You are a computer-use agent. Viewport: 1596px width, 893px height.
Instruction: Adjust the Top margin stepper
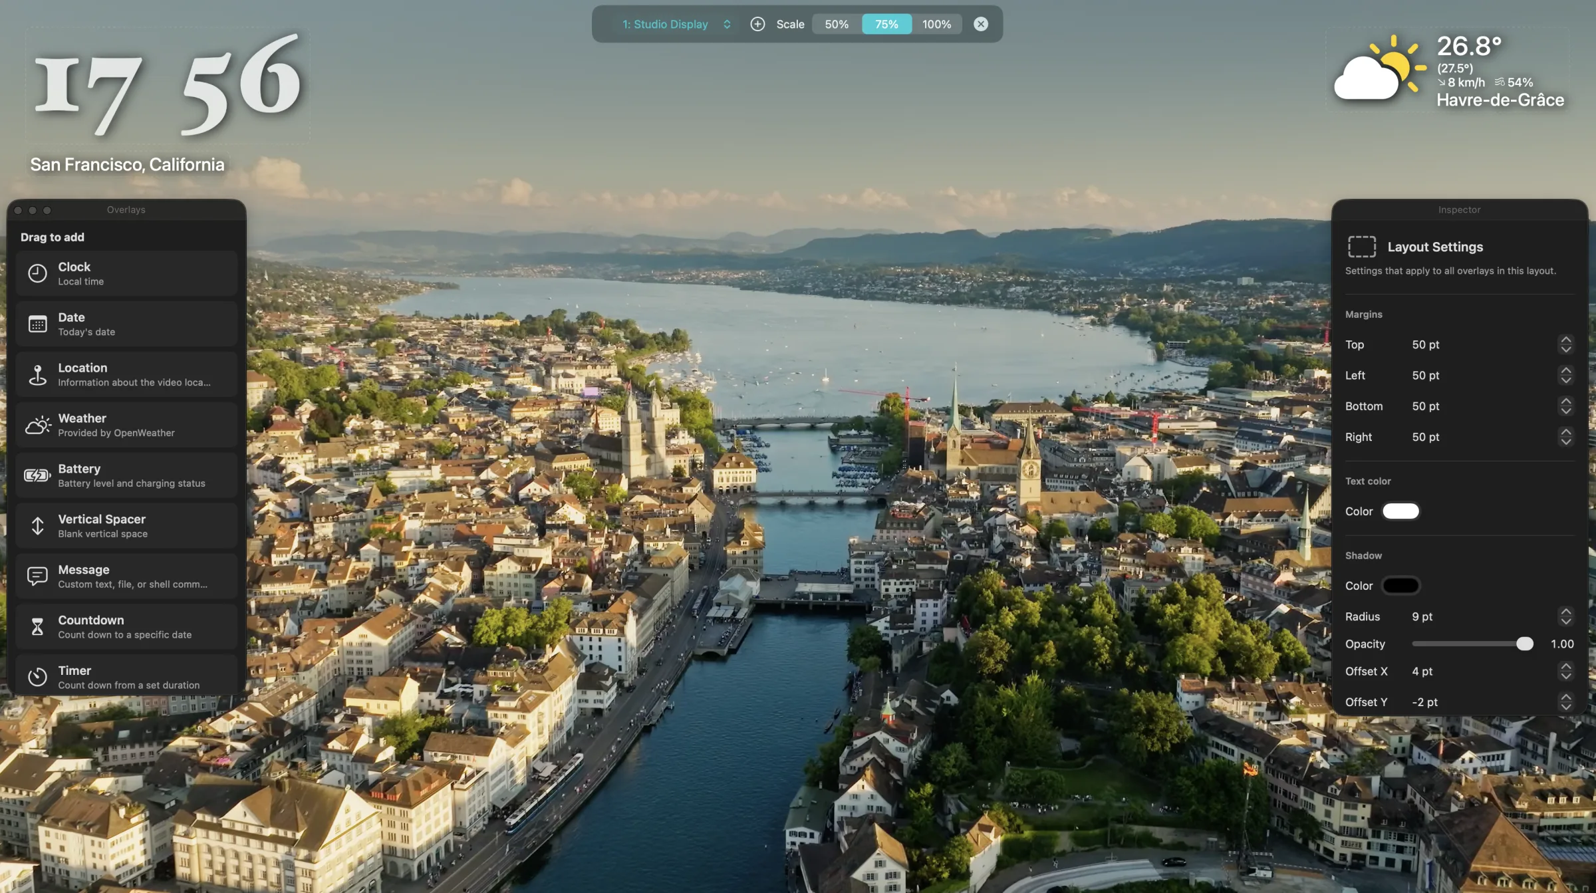click(x=1565, y=344)
